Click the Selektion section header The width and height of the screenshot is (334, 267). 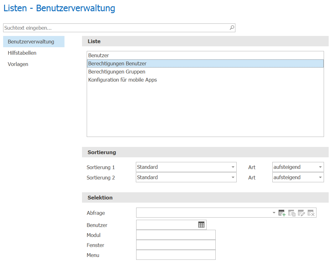[205, 197]
